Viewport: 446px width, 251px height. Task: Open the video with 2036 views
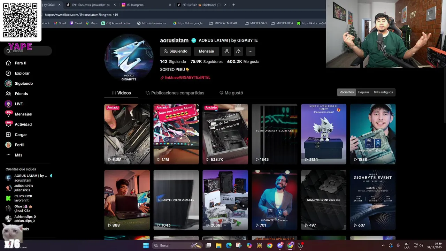pos(225,200)
